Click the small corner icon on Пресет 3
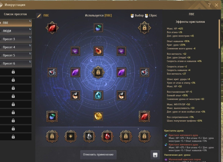Image resolution: width=223 pixels, height=162 pixels. 30,37
